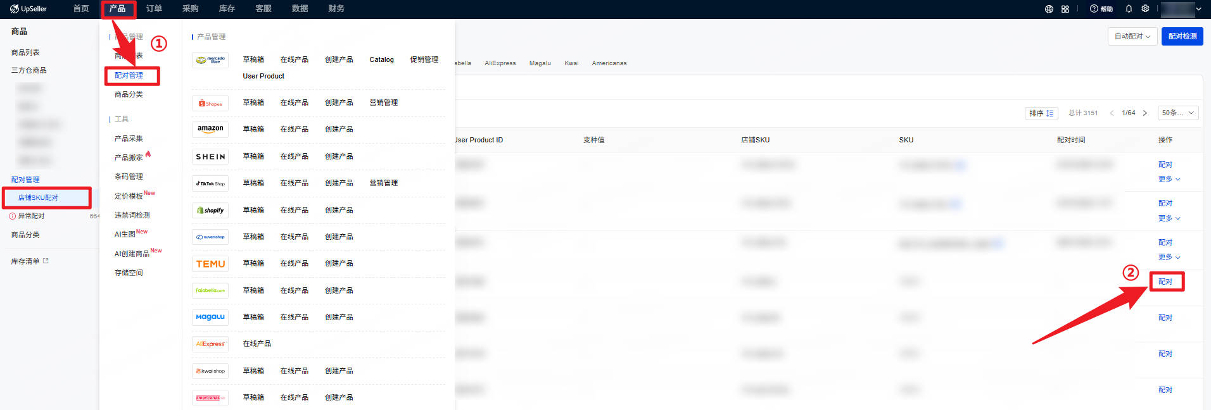This screenshot has width=1211, height=410.
Task: Open the apps grid icon in header
Action: 1065,9
